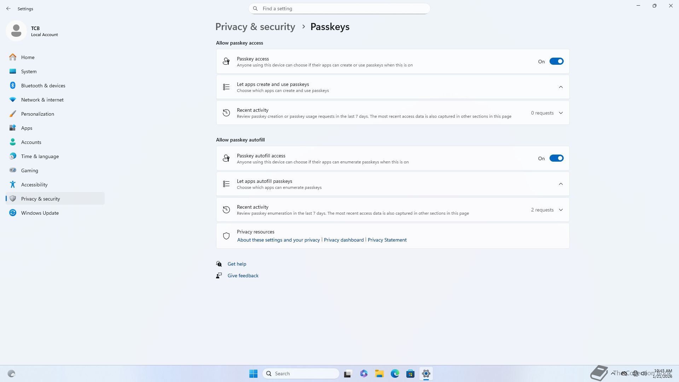The width and height of the screenshot is (679, 382).
Task: Collapse the Let apps autofill passkeys section
Action: [x=561, y=184]
